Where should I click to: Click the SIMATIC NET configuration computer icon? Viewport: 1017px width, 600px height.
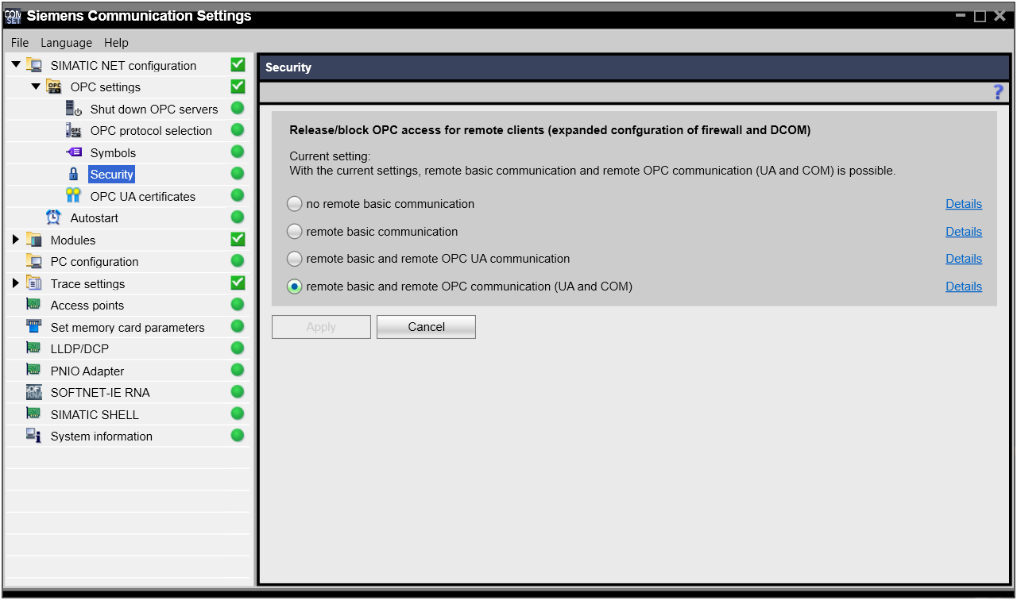click(34, 65)
